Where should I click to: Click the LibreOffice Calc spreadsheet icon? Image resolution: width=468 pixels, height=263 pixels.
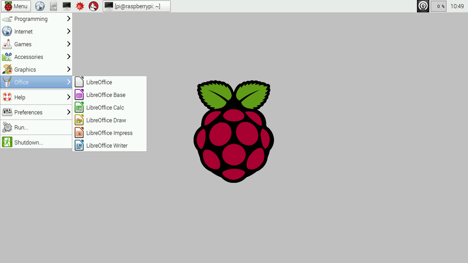pos(80,108)
